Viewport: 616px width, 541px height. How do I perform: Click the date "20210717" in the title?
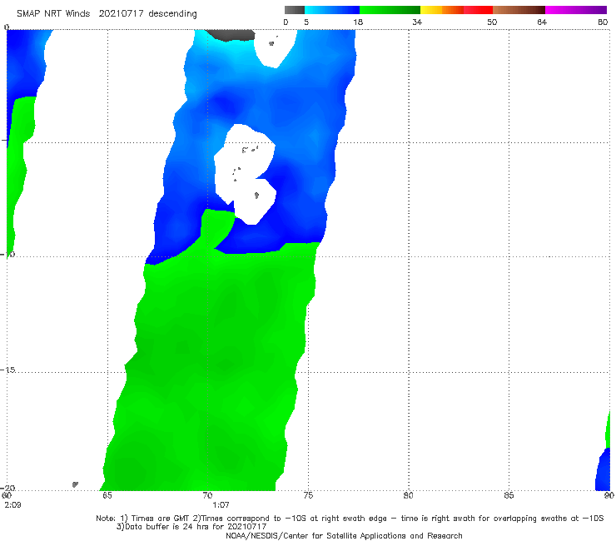tap(121, 13)
